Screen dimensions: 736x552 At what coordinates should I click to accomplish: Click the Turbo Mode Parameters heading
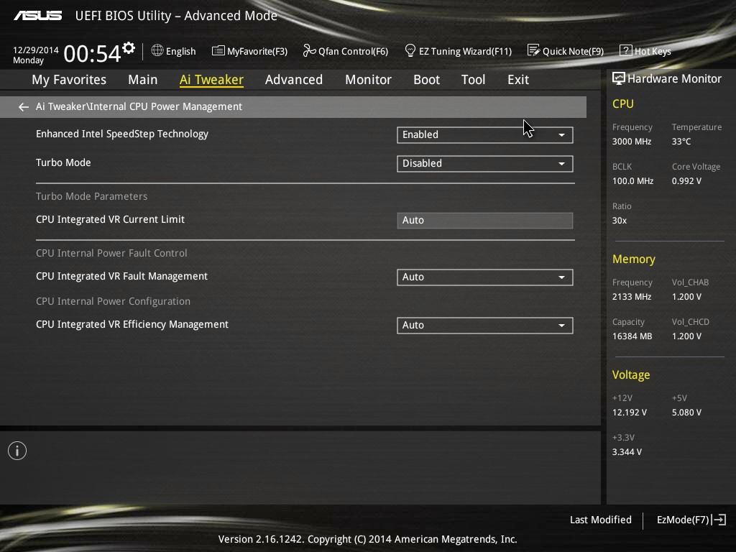point(91,196)
